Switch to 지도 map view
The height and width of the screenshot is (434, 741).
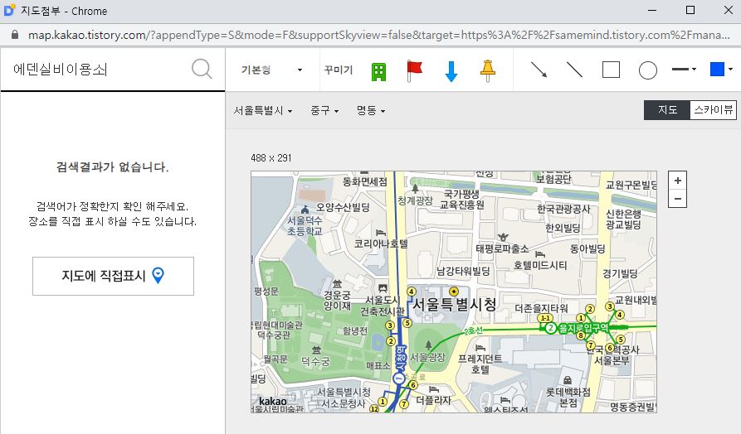[667, 110]
